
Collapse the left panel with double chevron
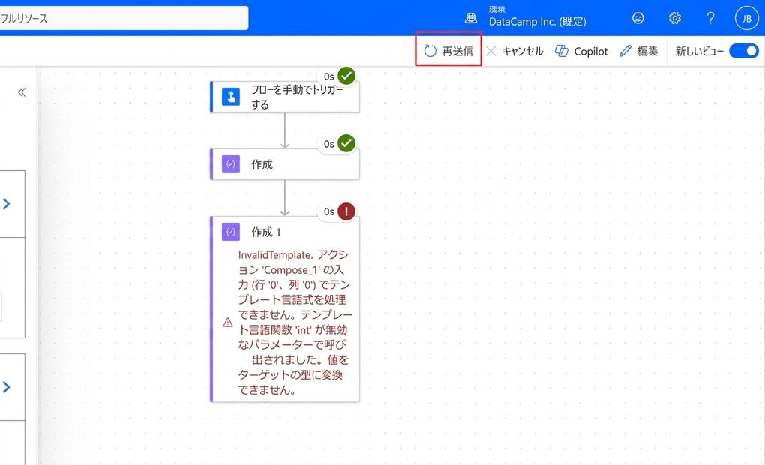coord(22,92)
